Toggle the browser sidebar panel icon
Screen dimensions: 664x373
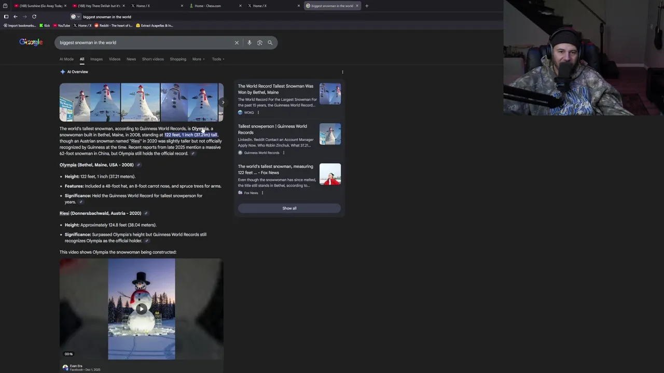click(6, 17)
